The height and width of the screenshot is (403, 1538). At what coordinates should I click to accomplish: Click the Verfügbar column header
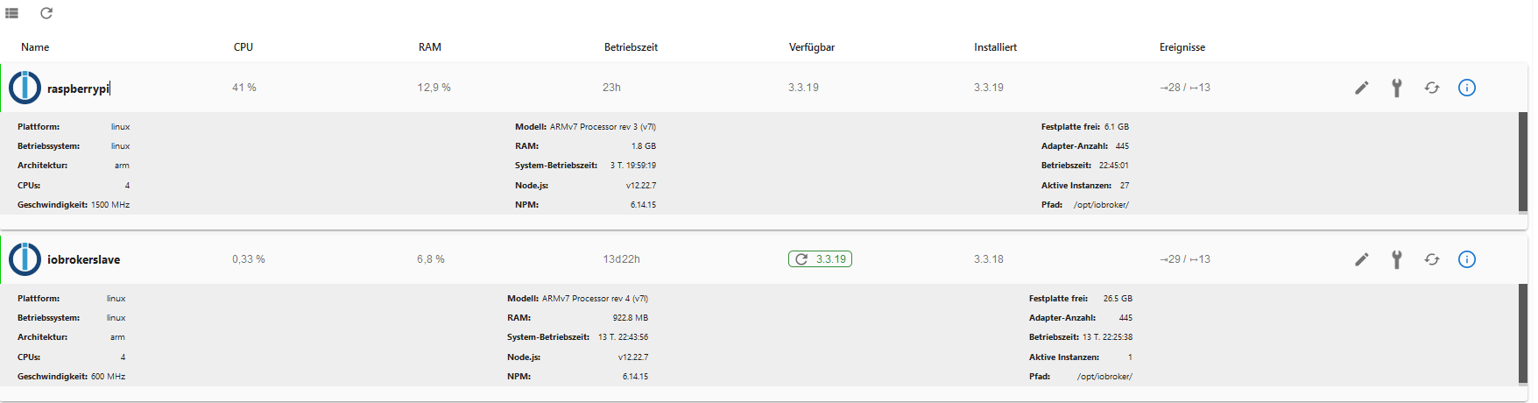812,47
